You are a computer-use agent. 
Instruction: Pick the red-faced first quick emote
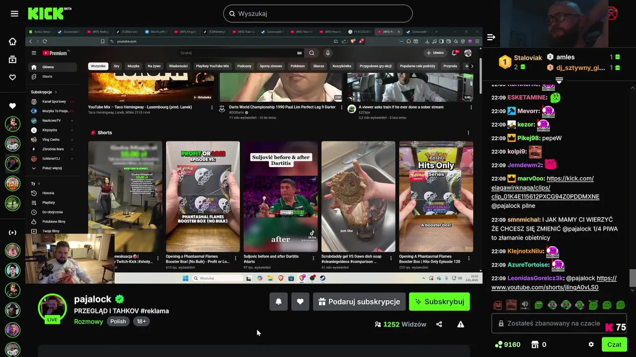coord(497,305)
